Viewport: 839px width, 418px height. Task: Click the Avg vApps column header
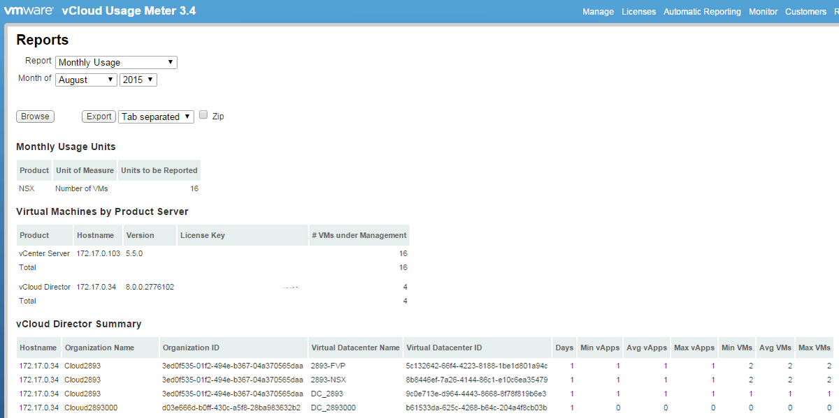pyautogui.click(x=647, y=348)
